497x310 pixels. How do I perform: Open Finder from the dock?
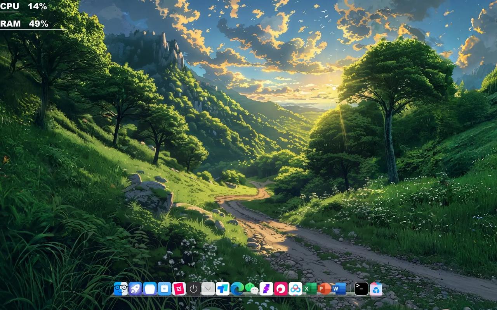(121, 289)
